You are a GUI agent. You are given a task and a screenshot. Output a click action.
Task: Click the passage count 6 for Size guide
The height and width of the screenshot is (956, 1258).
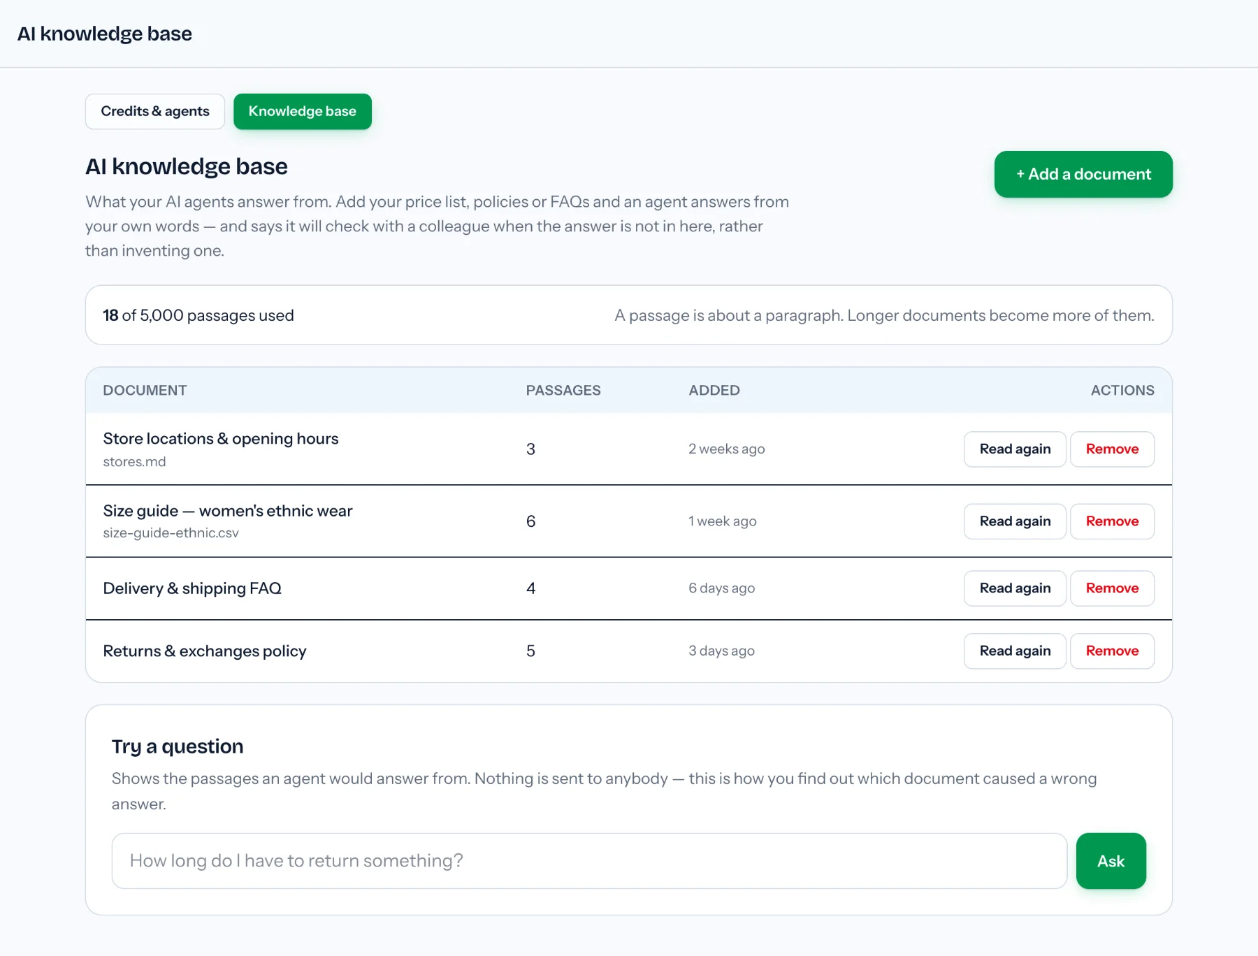tap(531, 521)
